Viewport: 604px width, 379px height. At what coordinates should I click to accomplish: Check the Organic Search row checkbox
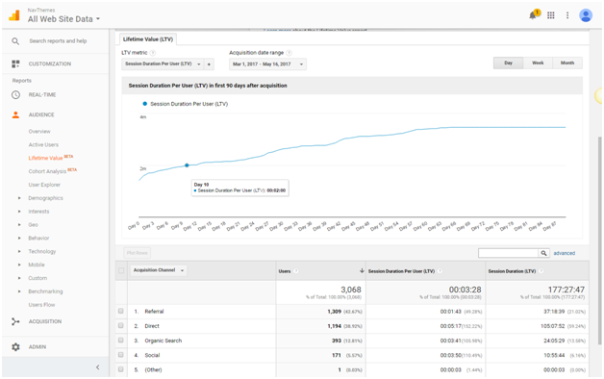pos(121,341)
